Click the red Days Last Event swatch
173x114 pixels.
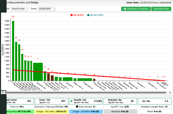[72, 15]
